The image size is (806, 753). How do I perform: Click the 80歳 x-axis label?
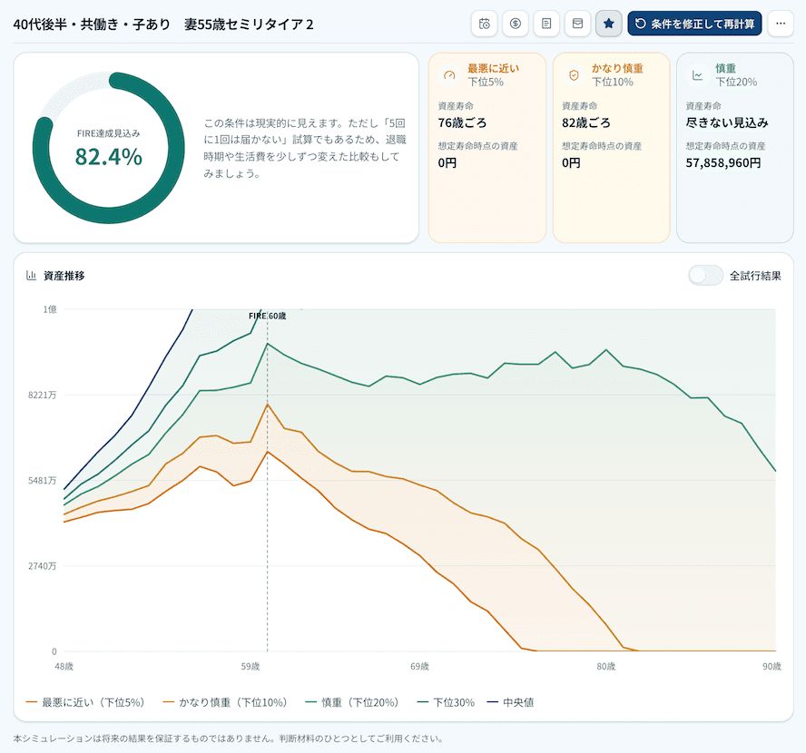click(x=606, y=666)
